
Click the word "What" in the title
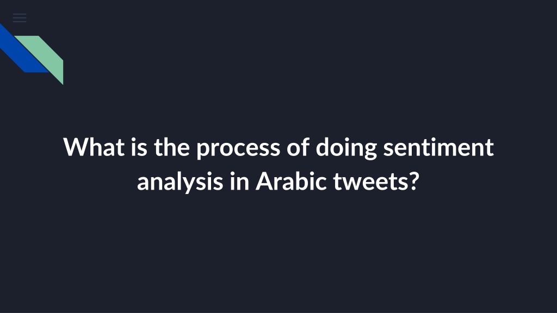pos(94,147)
